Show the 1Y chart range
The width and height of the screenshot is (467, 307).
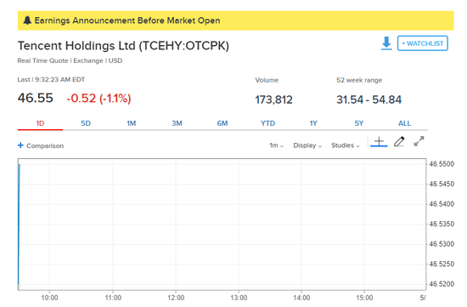pos(313,123)
